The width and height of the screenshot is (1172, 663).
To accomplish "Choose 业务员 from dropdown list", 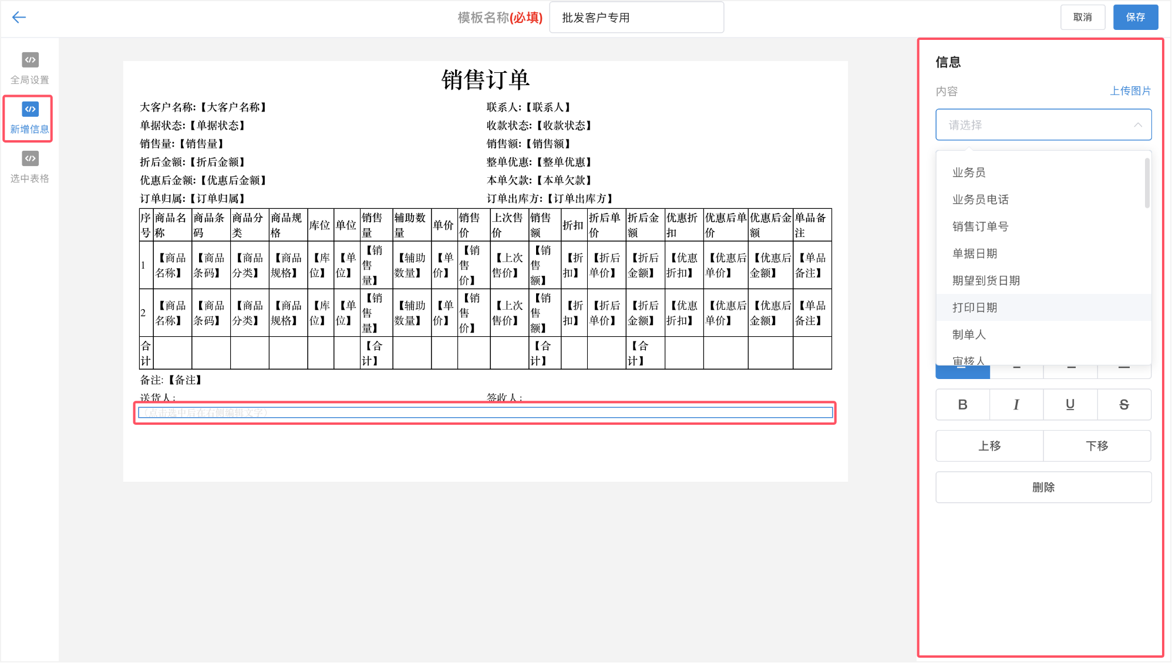I will (969, 172).
